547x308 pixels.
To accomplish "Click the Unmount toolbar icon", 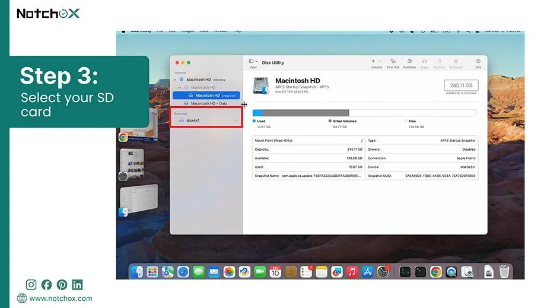I will 456,61.
